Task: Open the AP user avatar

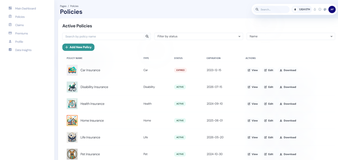Action: (x=332, y=9)
